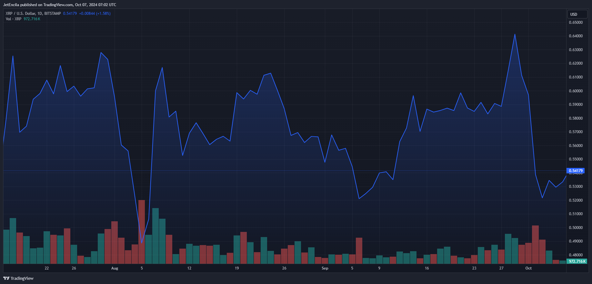592x284 pixels.
Task: Click the XRP / U.S. Dollar symbol title
Action: (x=33, y=14)
